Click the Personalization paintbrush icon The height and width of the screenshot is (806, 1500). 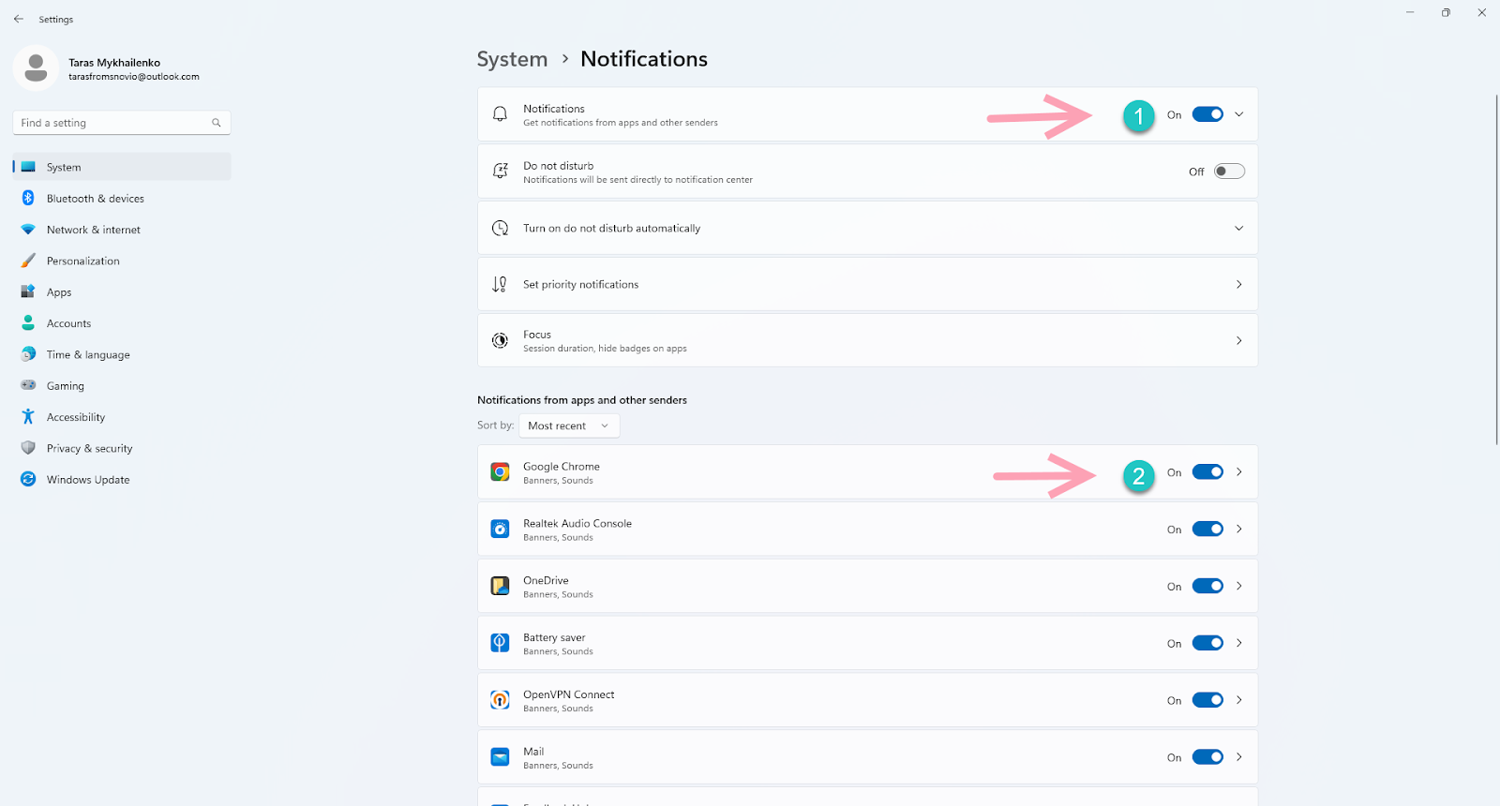click(x=28, y=261)
